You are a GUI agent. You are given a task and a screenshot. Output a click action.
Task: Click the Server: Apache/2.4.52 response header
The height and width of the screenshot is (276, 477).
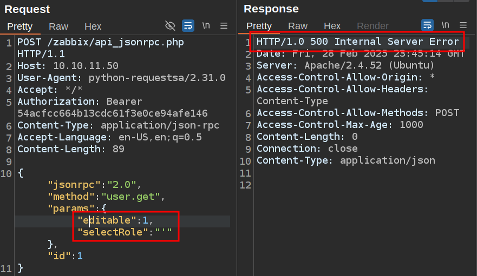point(345,65)
